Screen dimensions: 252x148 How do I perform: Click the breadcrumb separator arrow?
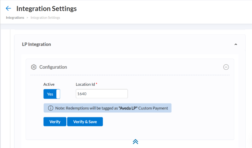pyautogui.click(x=27, y=18)
